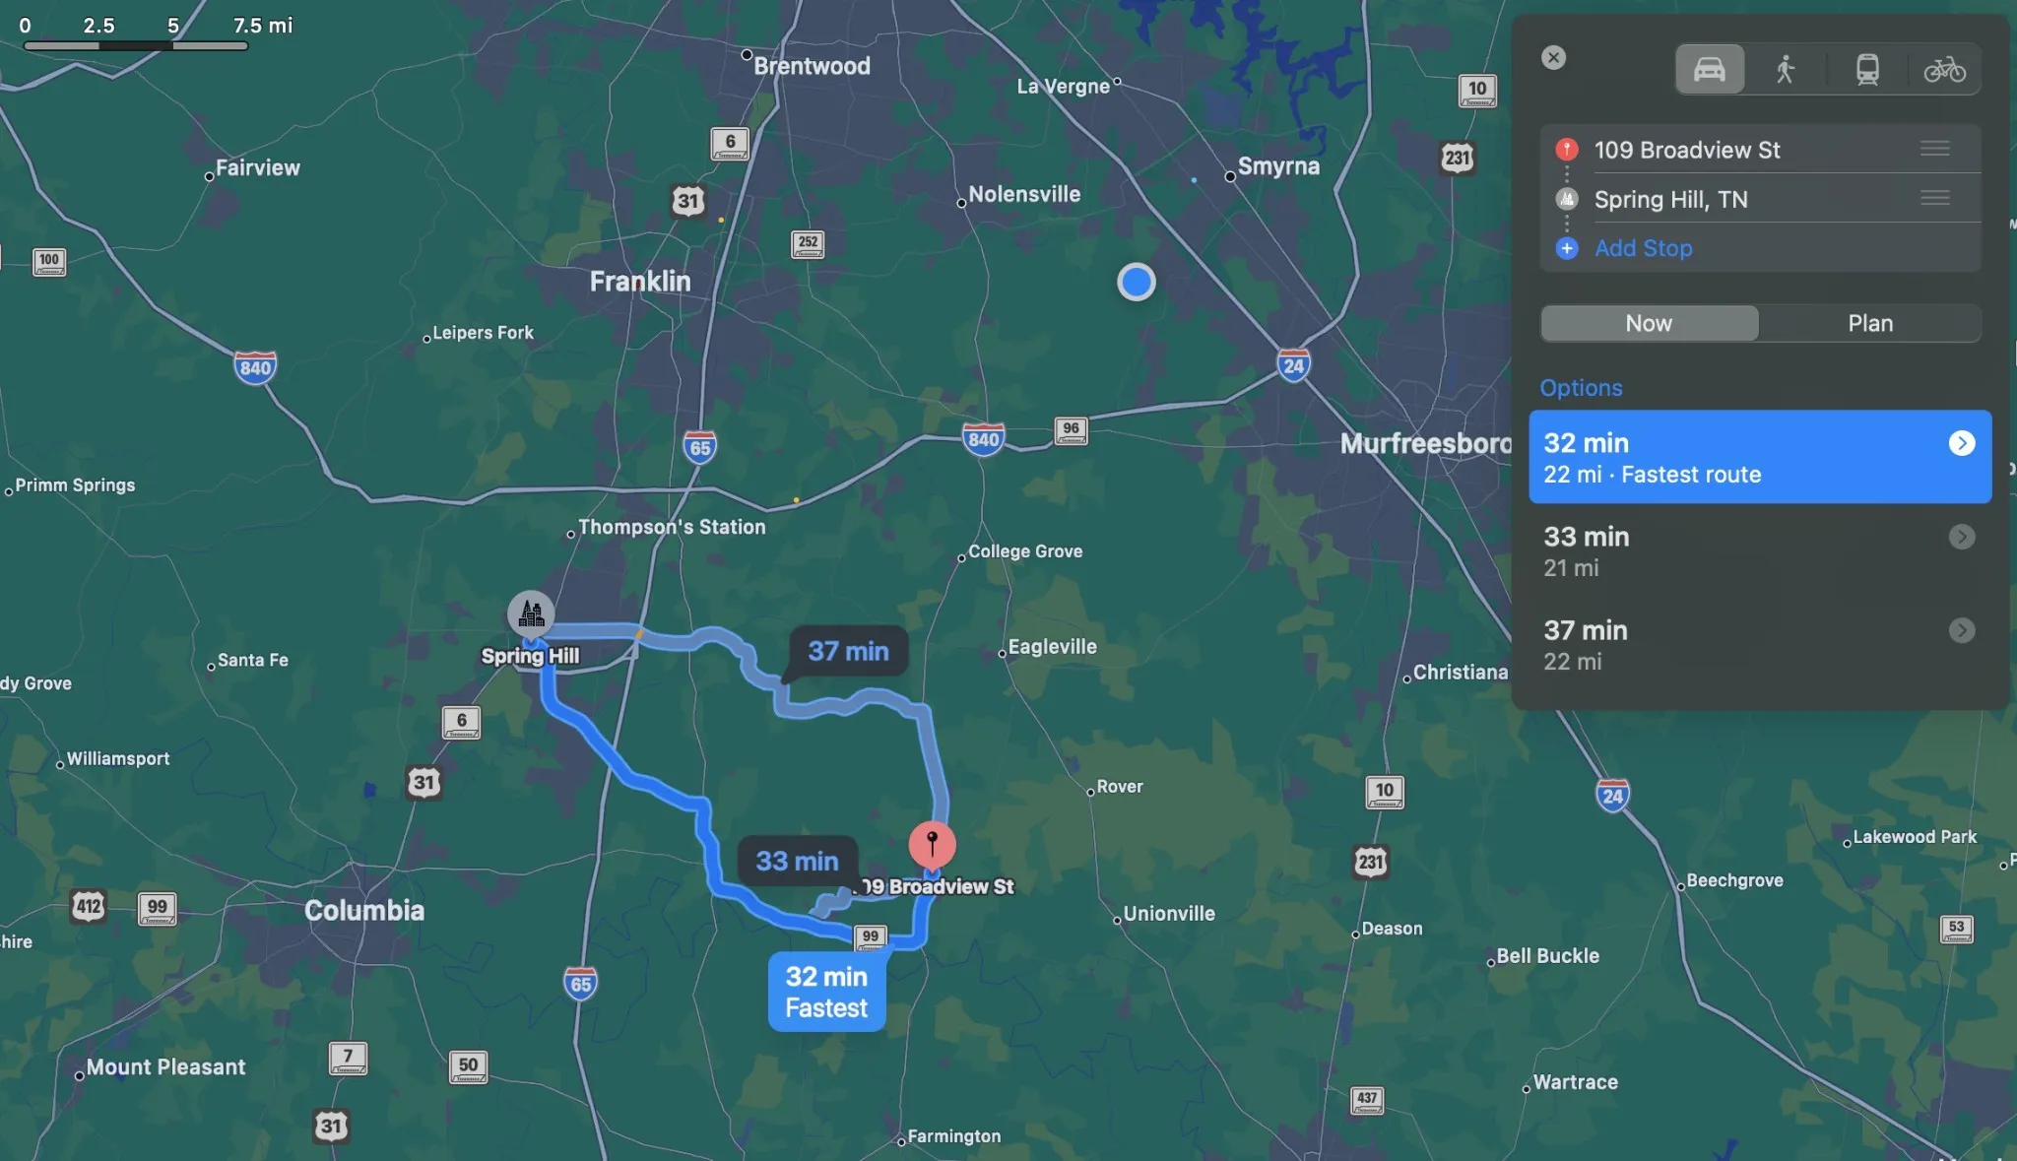Switch to walking directions icon
The height and width of the screenshot is (1161, 2017).
pos(1786,70)
